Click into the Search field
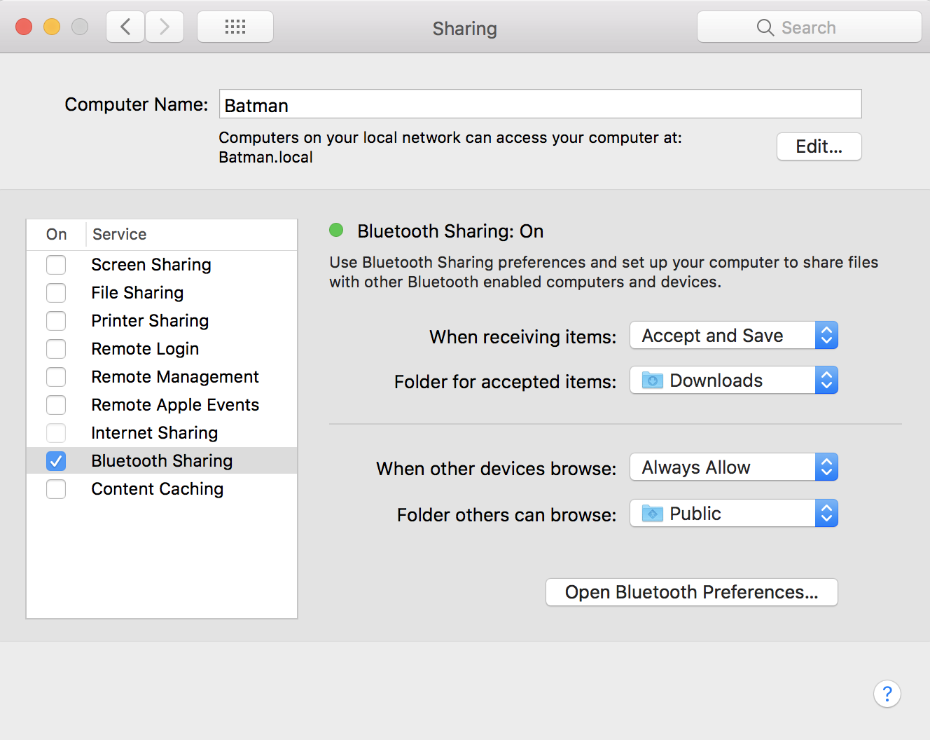This screenshot has height=740, width=930. tap(810, 27)
